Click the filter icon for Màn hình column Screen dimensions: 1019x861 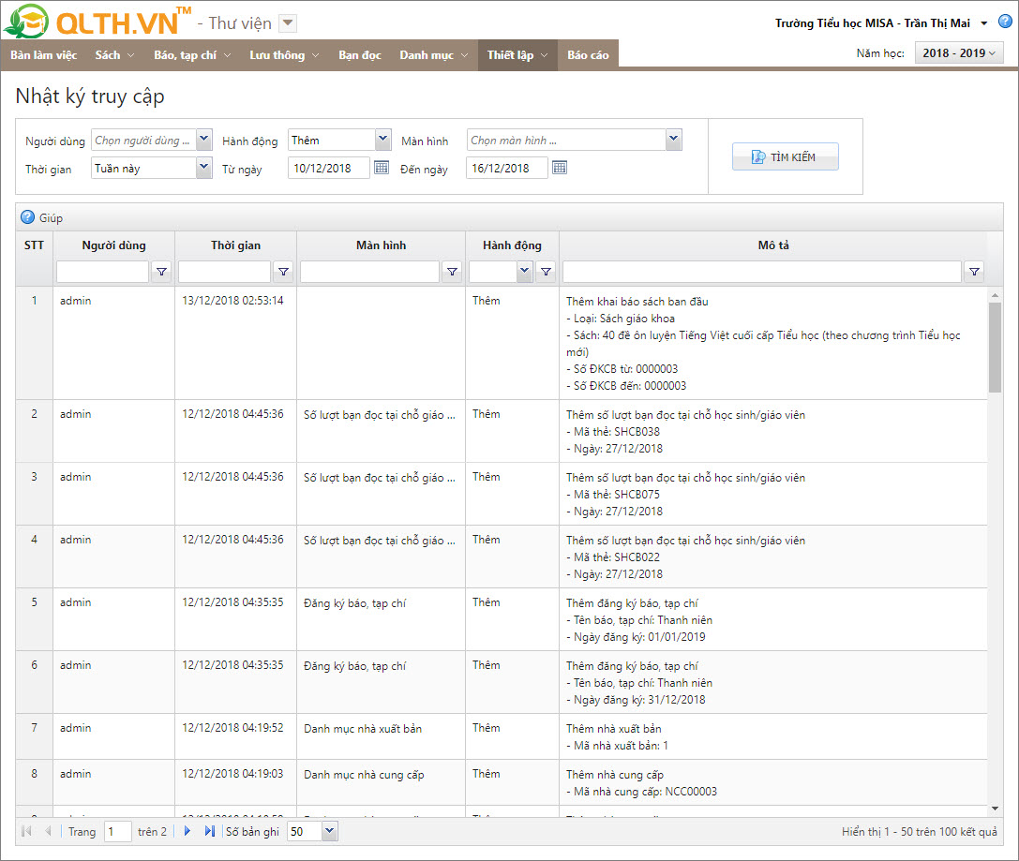[452, 272]
